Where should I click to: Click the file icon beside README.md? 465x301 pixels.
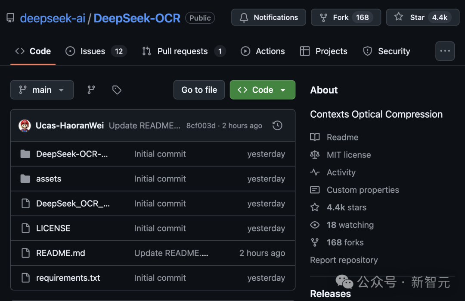pos(26,253)
